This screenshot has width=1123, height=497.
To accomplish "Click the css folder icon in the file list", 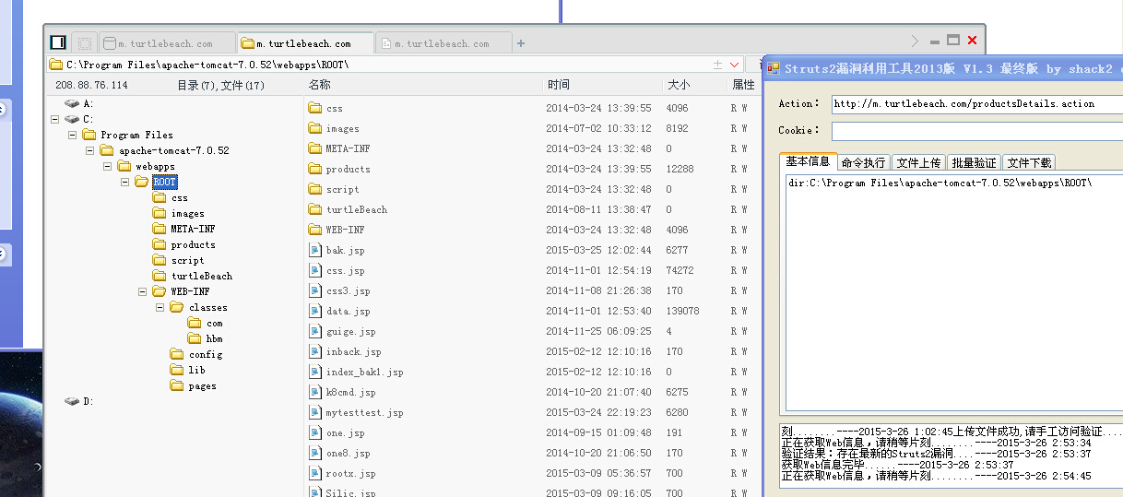I will point(315,108).
